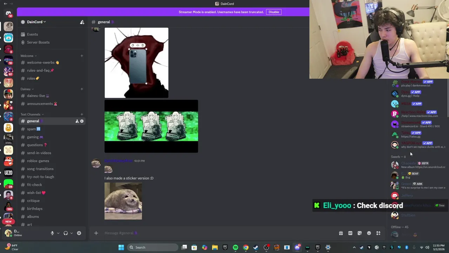Show hidden system tray icons

(354, 247)
